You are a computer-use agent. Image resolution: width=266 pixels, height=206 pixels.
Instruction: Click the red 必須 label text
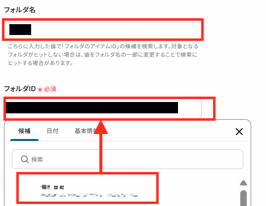[x=50, y=89]
